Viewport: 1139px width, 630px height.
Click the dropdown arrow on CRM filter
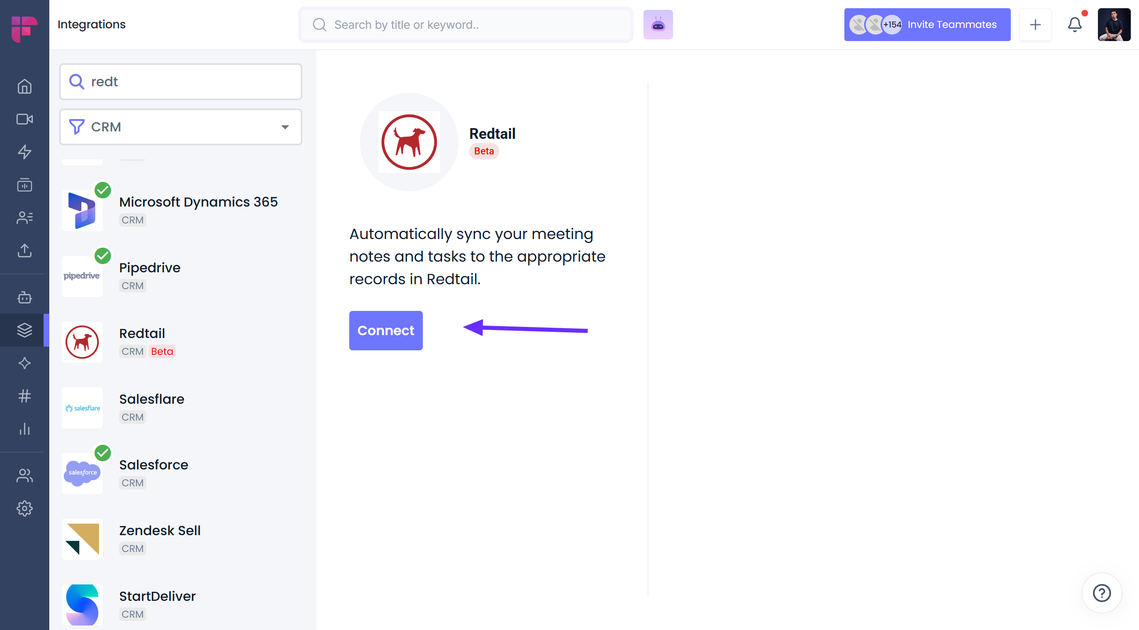pyautogui.click(x=285, y=127)
